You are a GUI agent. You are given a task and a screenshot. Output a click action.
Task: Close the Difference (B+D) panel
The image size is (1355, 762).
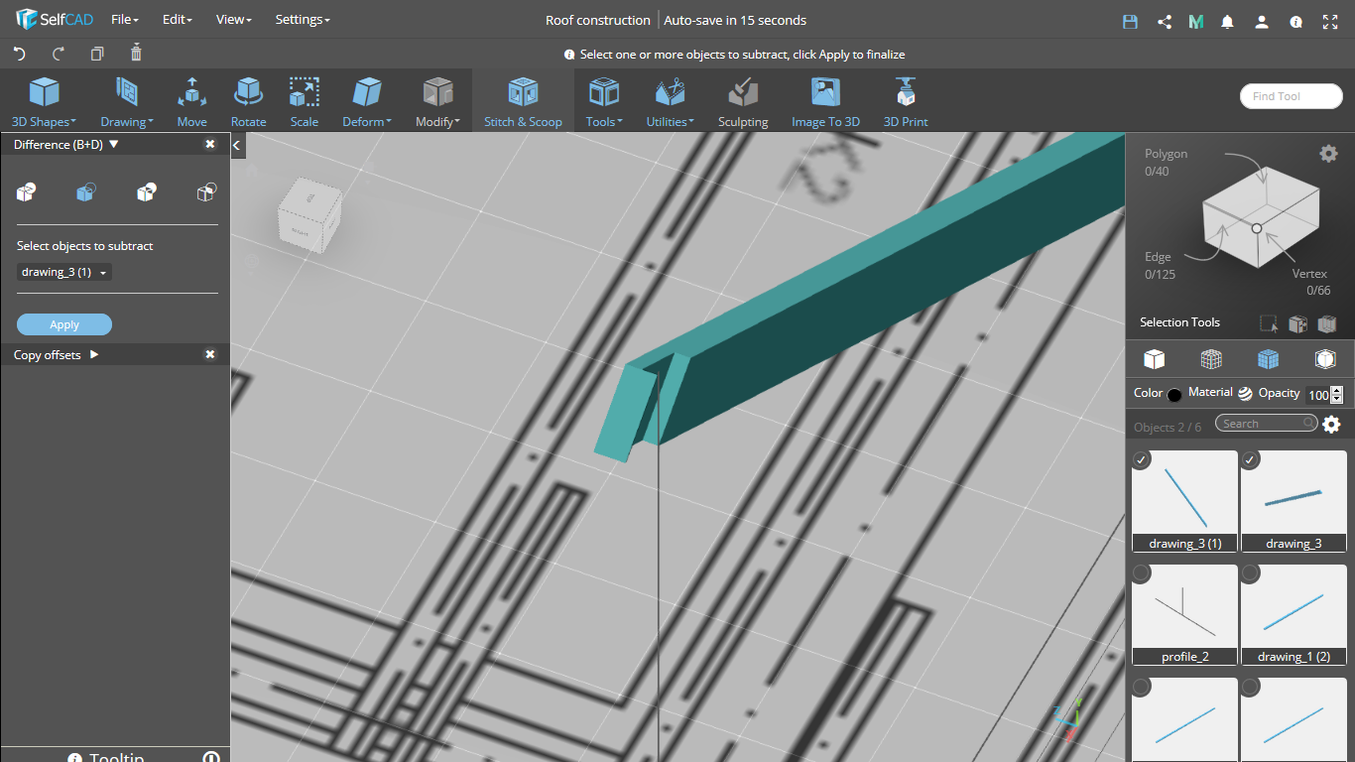click(x=210, y=144)
